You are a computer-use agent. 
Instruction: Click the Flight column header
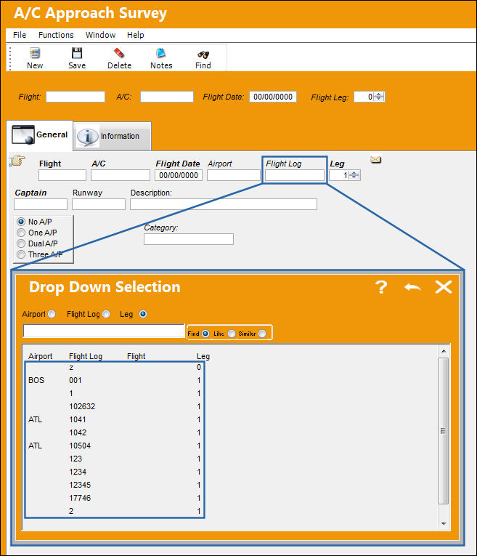coord(136,356)
